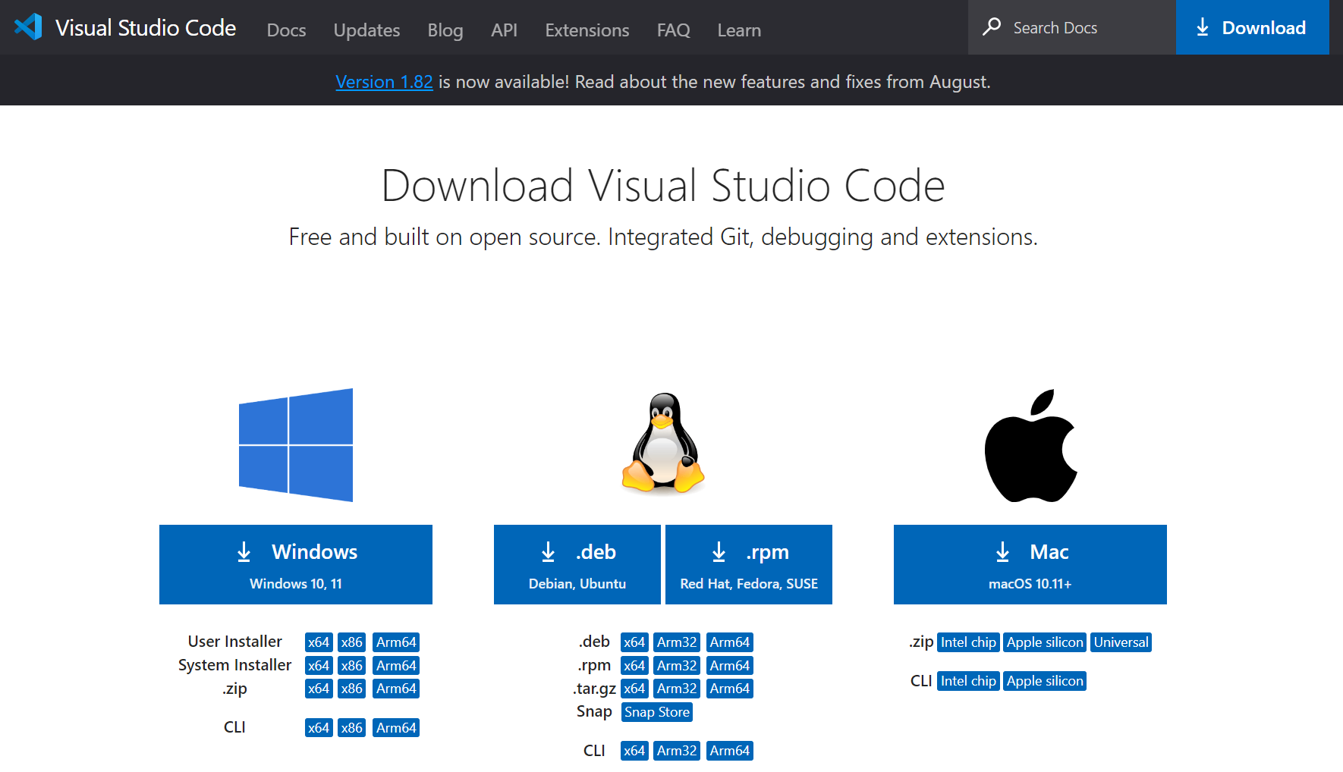This screenshot has width=1343, height=772.
Task: Download Windows .zip x86 build
Action: [352, 689]
